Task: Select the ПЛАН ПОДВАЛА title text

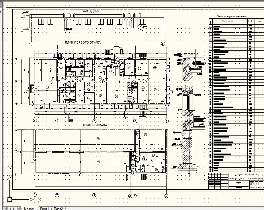Action: (95, 125)
